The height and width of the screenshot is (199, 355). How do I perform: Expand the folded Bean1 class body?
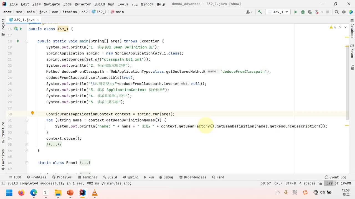point(27,163)
